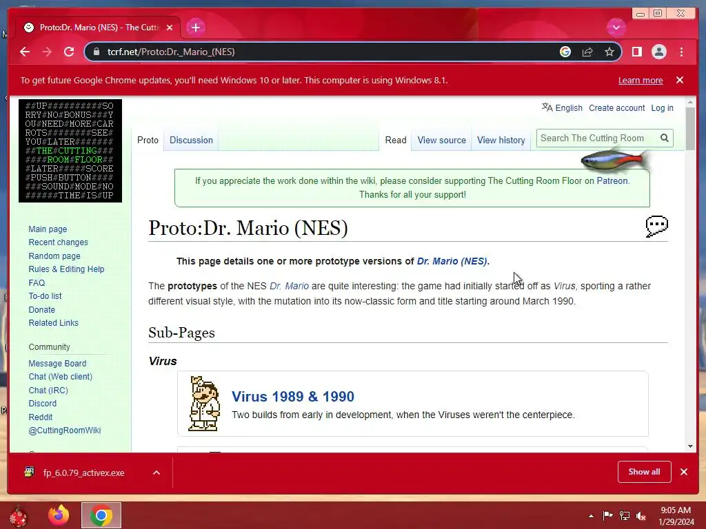This screenshot has height=529, width=706.
Task: View site info via padlock icon
Action: (x=96, y=52)
